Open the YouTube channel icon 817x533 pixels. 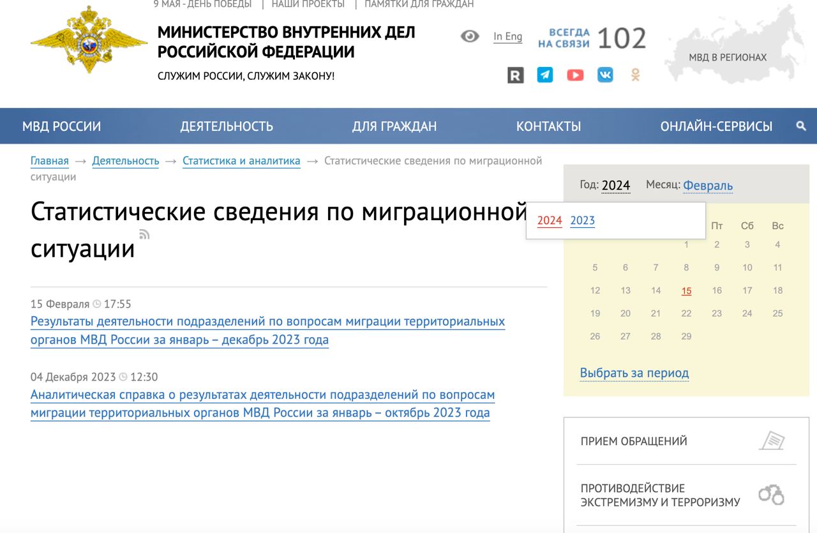pos(575,75)
